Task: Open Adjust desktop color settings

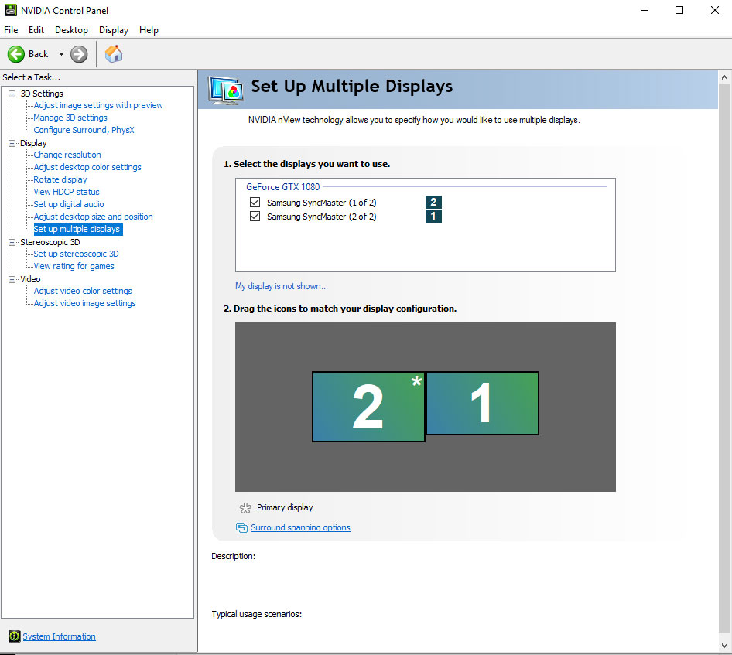Action: point(87,167)
